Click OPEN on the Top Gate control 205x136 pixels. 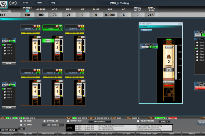pos(153,47)
